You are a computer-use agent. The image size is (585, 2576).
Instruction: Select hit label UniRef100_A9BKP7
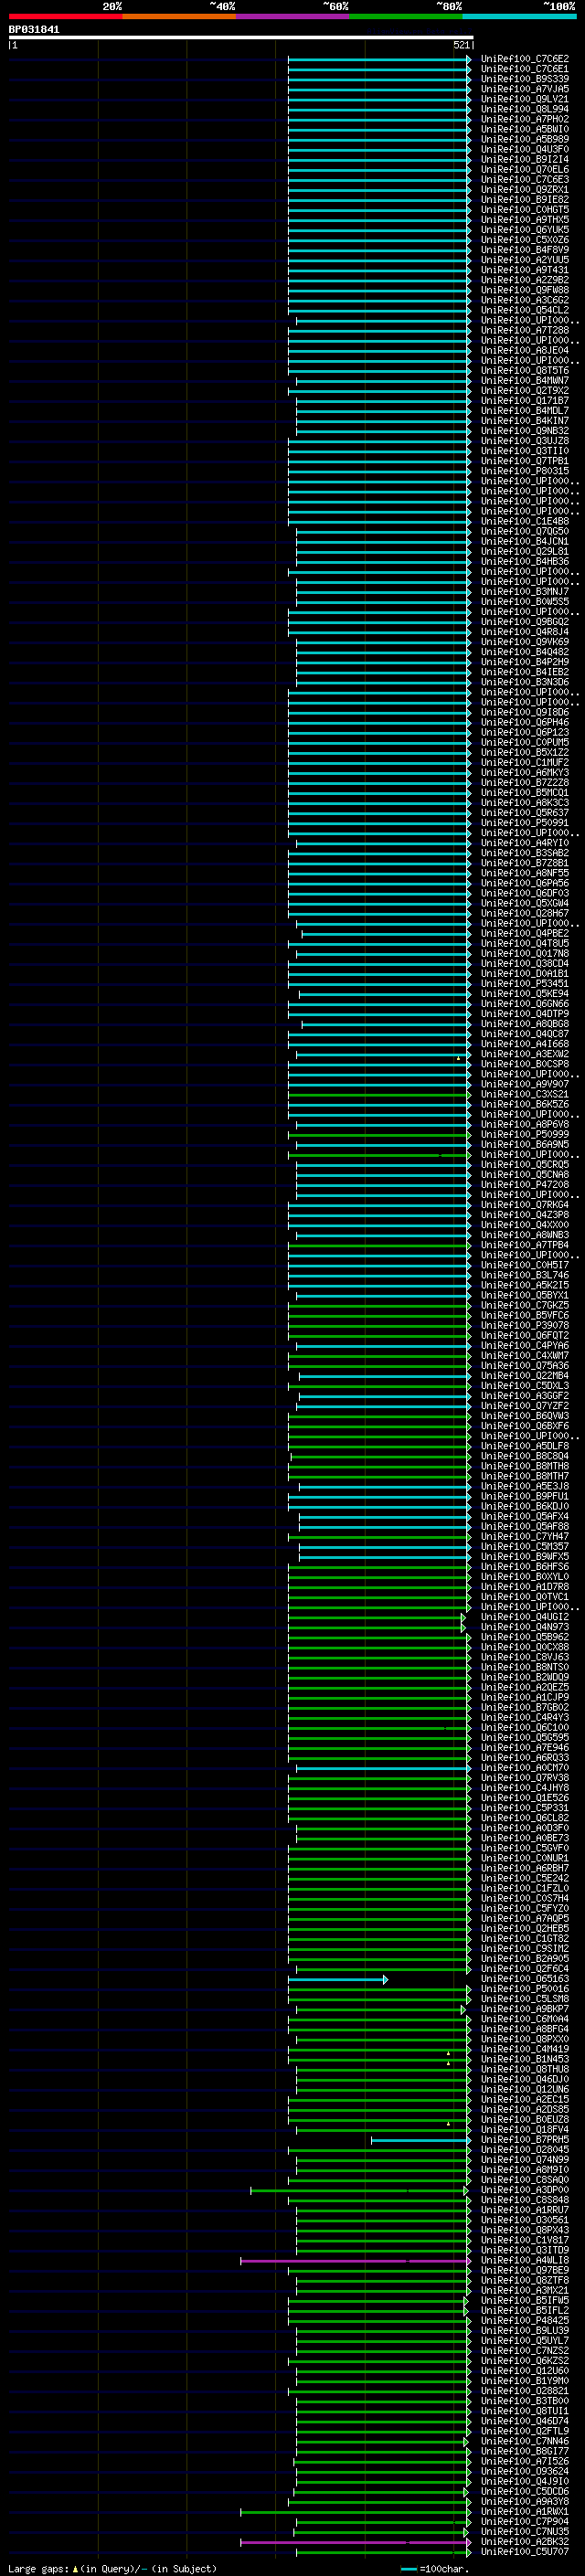click(524, 2009)
